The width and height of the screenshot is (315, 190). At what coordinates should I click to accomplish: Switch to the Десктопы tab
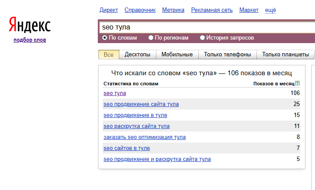click(137, 55)
